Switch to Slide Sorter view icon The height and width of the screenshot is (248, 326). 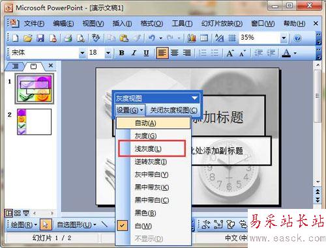[x=18, y=213]
